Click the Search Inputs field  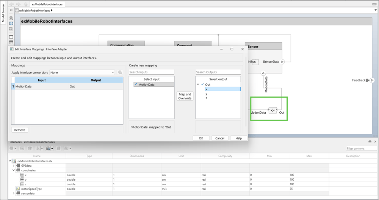(x=151, y=72)
